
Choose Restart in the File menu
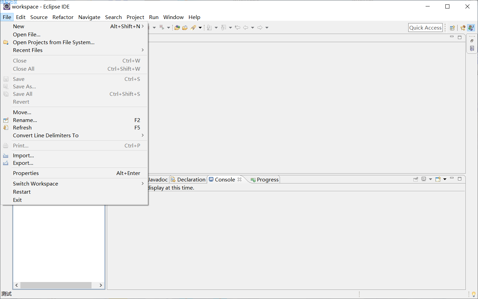[74, 192]
